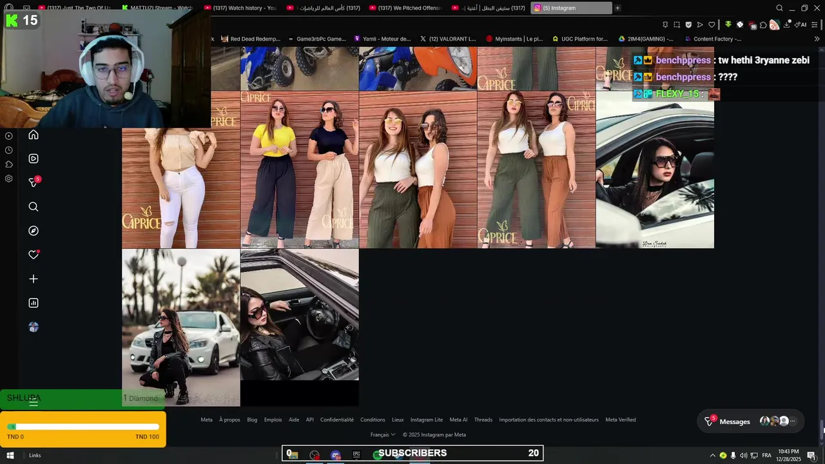Switch to the Instagram tab

[572, 8]
